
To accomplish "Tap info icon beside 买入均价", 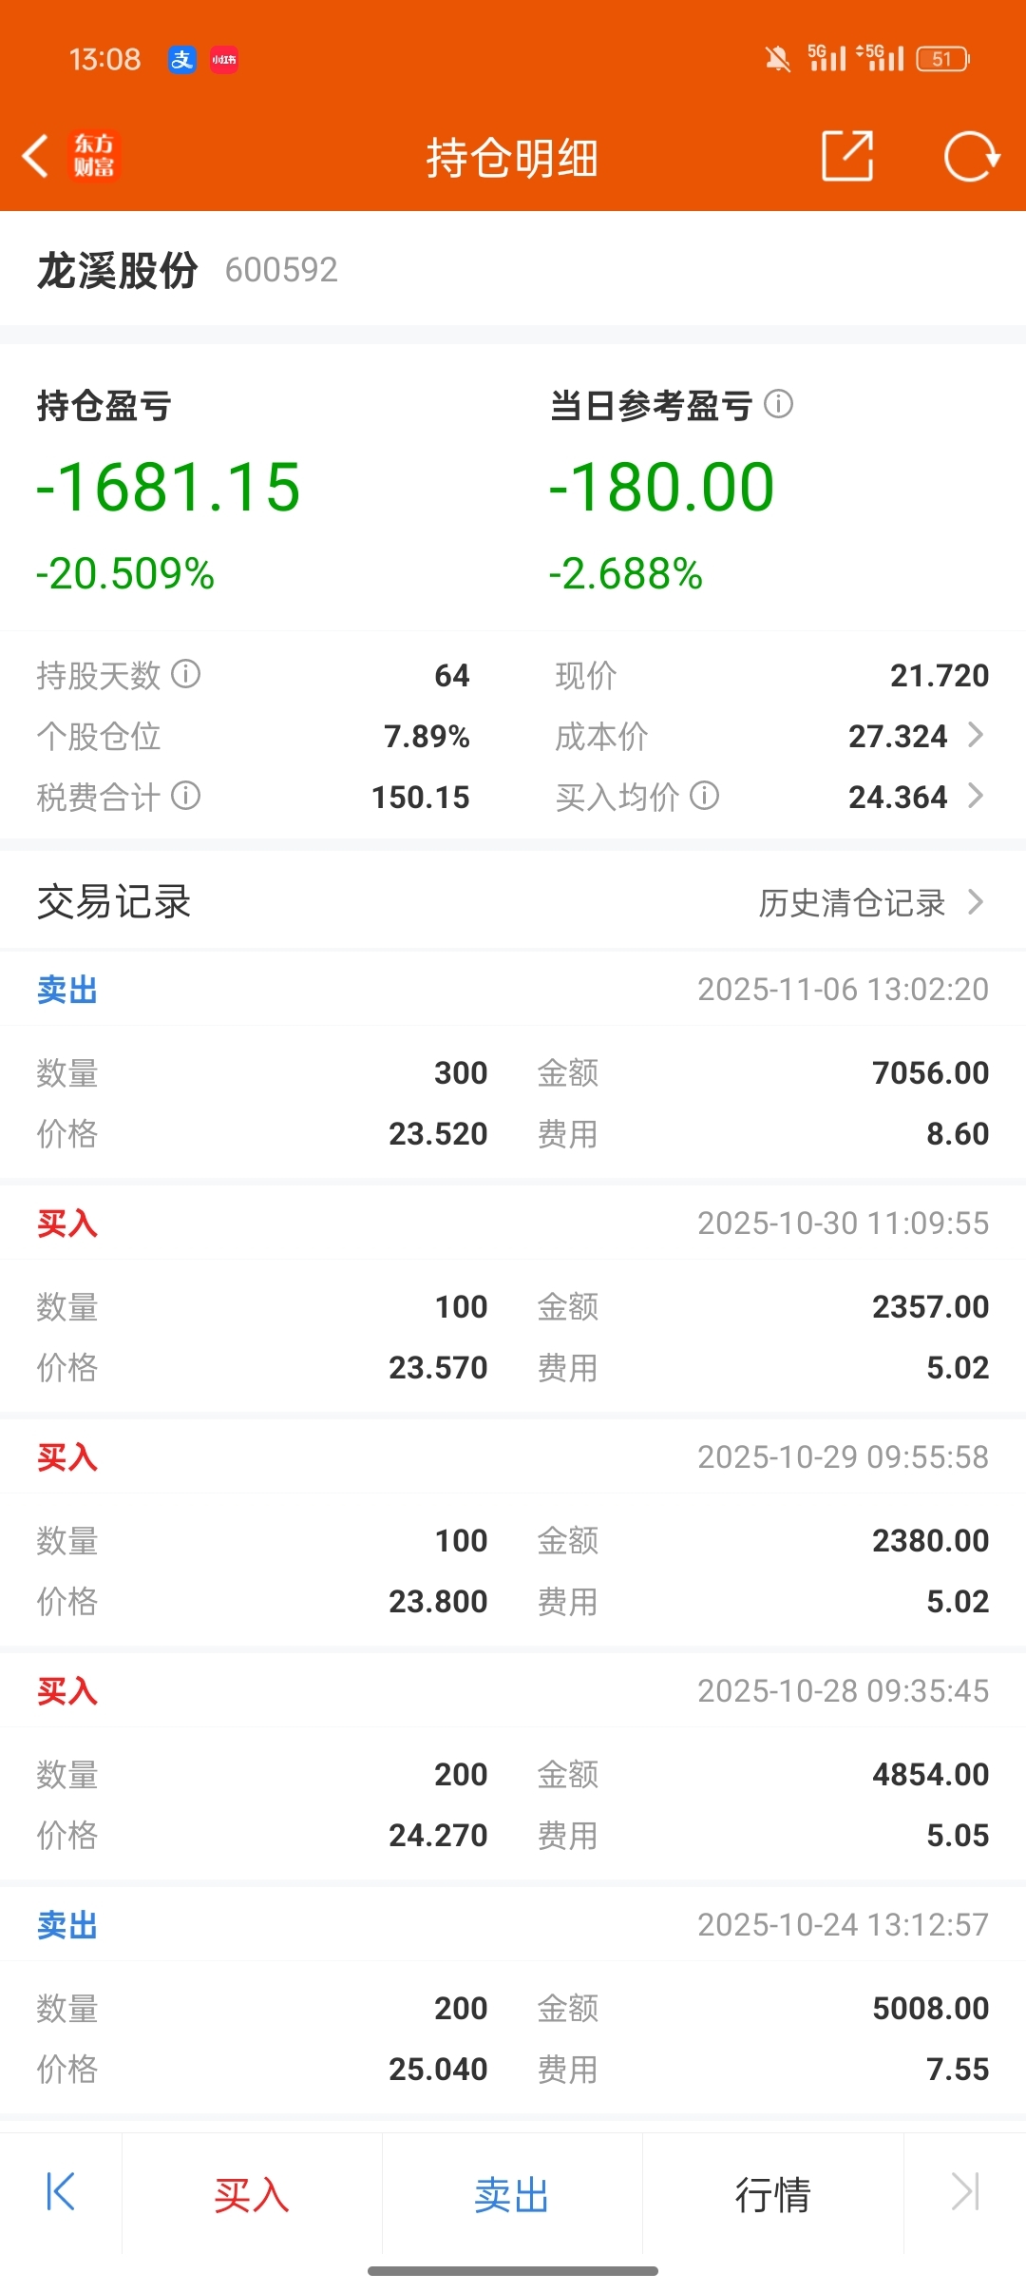I will coord(704,796).
